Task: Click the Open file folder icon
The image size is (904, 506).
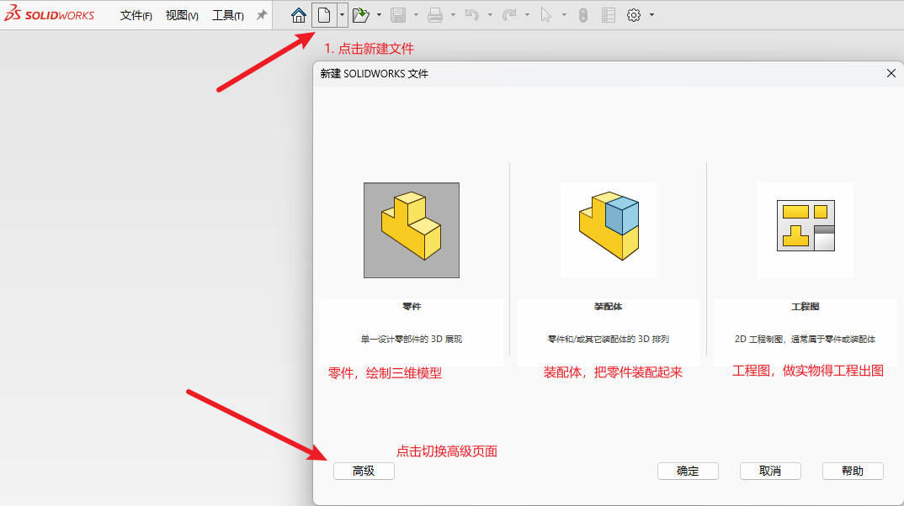Action: coord(361,15)
